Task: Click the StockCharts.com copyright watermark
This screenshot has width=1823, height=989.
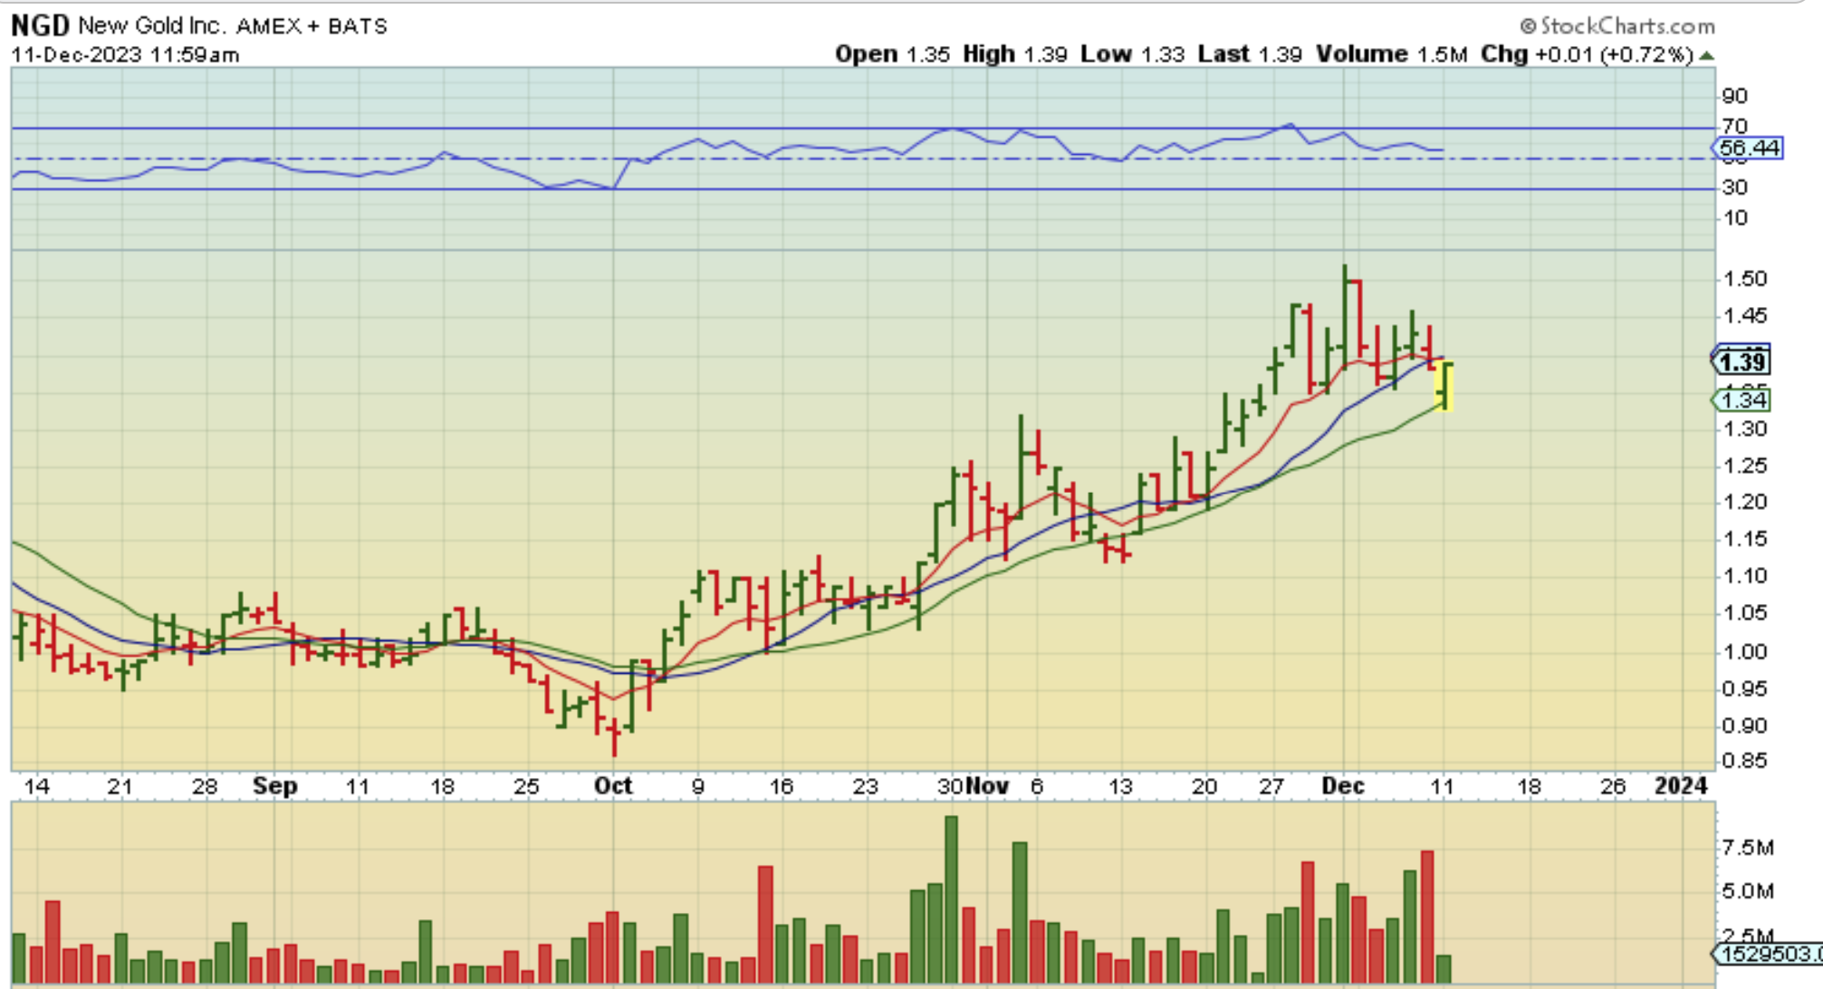Action: pyautogui.click(x=1617, y=25)
